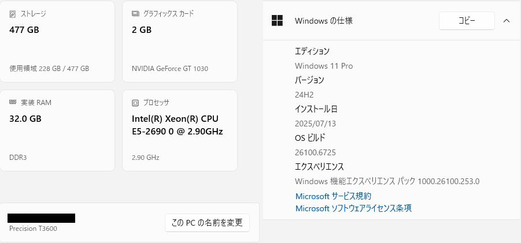Screen dimensions: 521x243
Task: Click the Windows 11 Pro edition text
Action: click(324, 66)
